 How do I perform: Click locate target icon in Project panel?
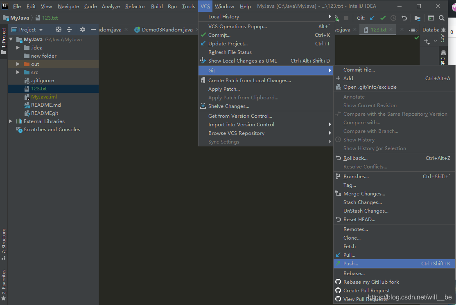click(x=59, y=29)
